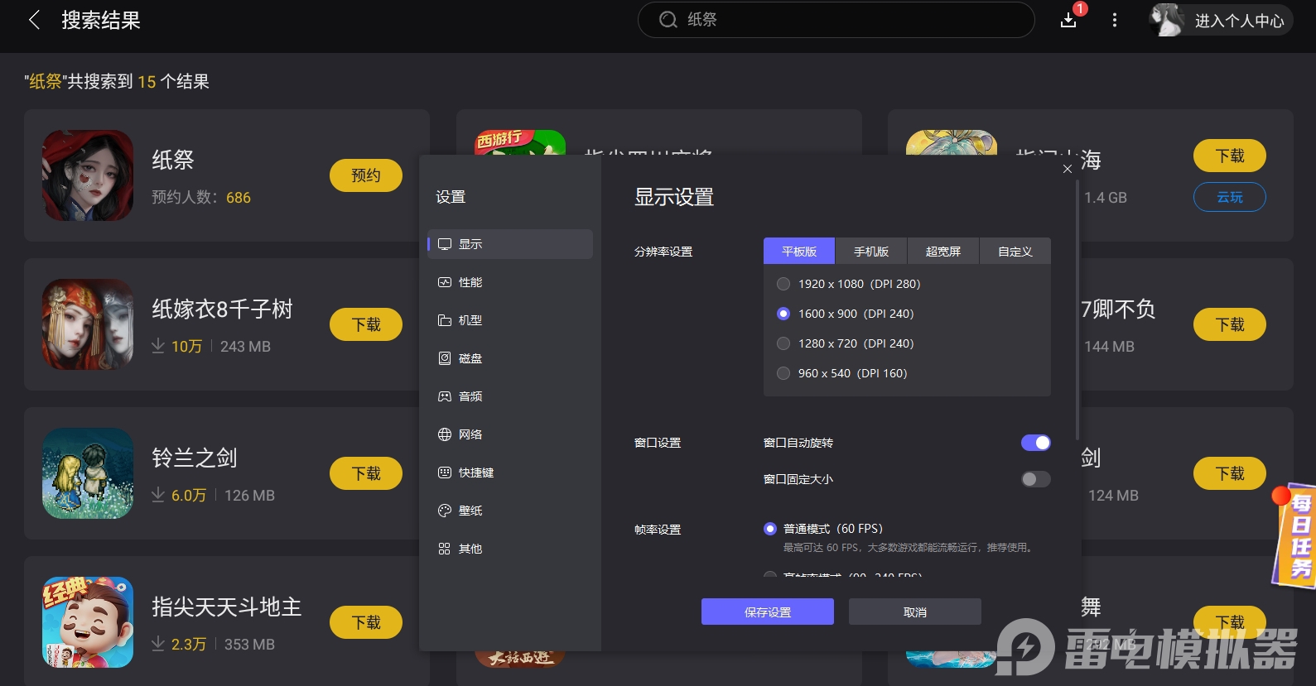This screenshot has height=686, width=1316.
Task: Switch to 自定义 resolution tab
Action: [1015, 252]
